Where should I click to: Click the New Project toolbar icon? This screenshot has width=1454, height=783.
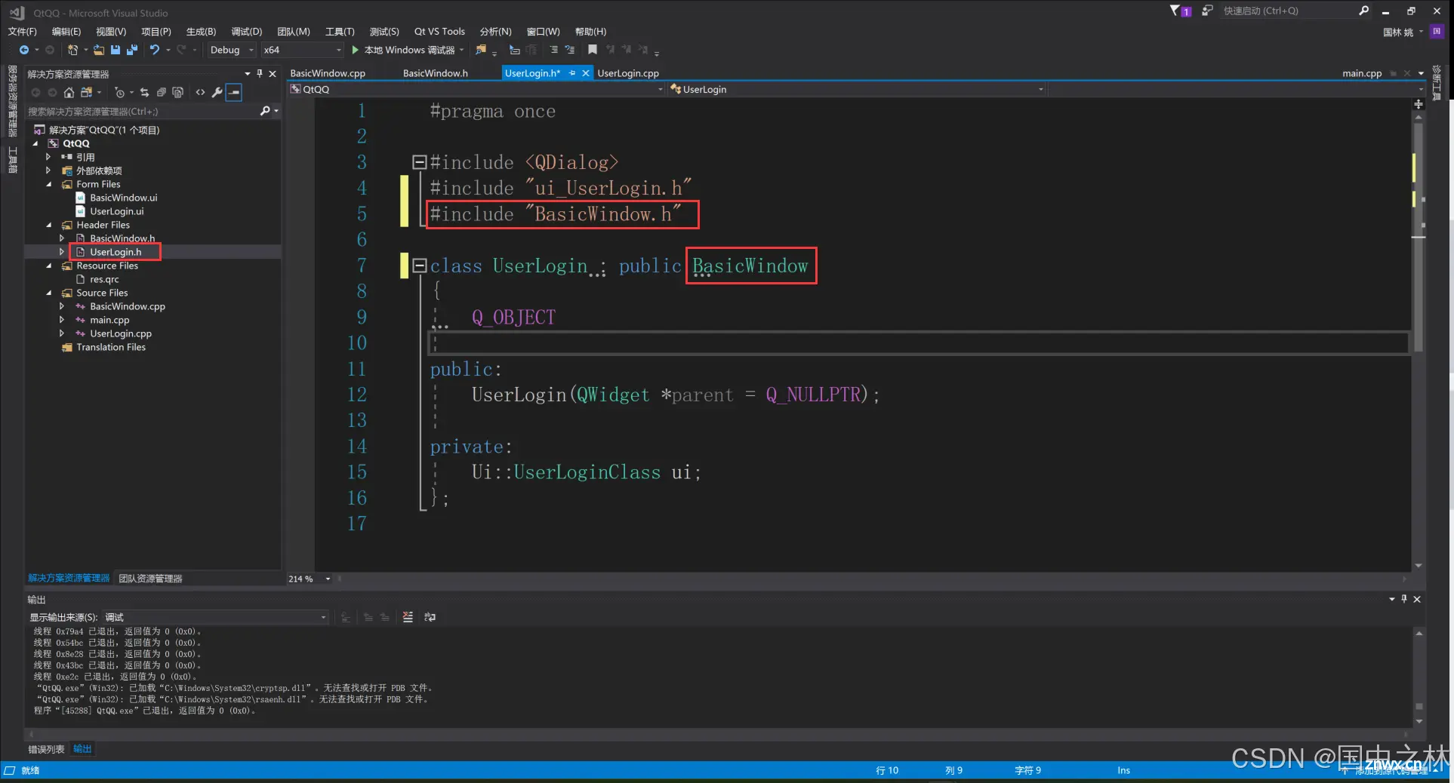72,50
